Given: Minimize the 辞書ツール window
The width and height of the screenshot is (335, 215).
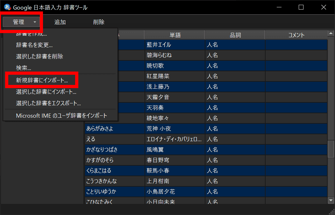Looking at the screenshot, I should (x=279, y=7).
